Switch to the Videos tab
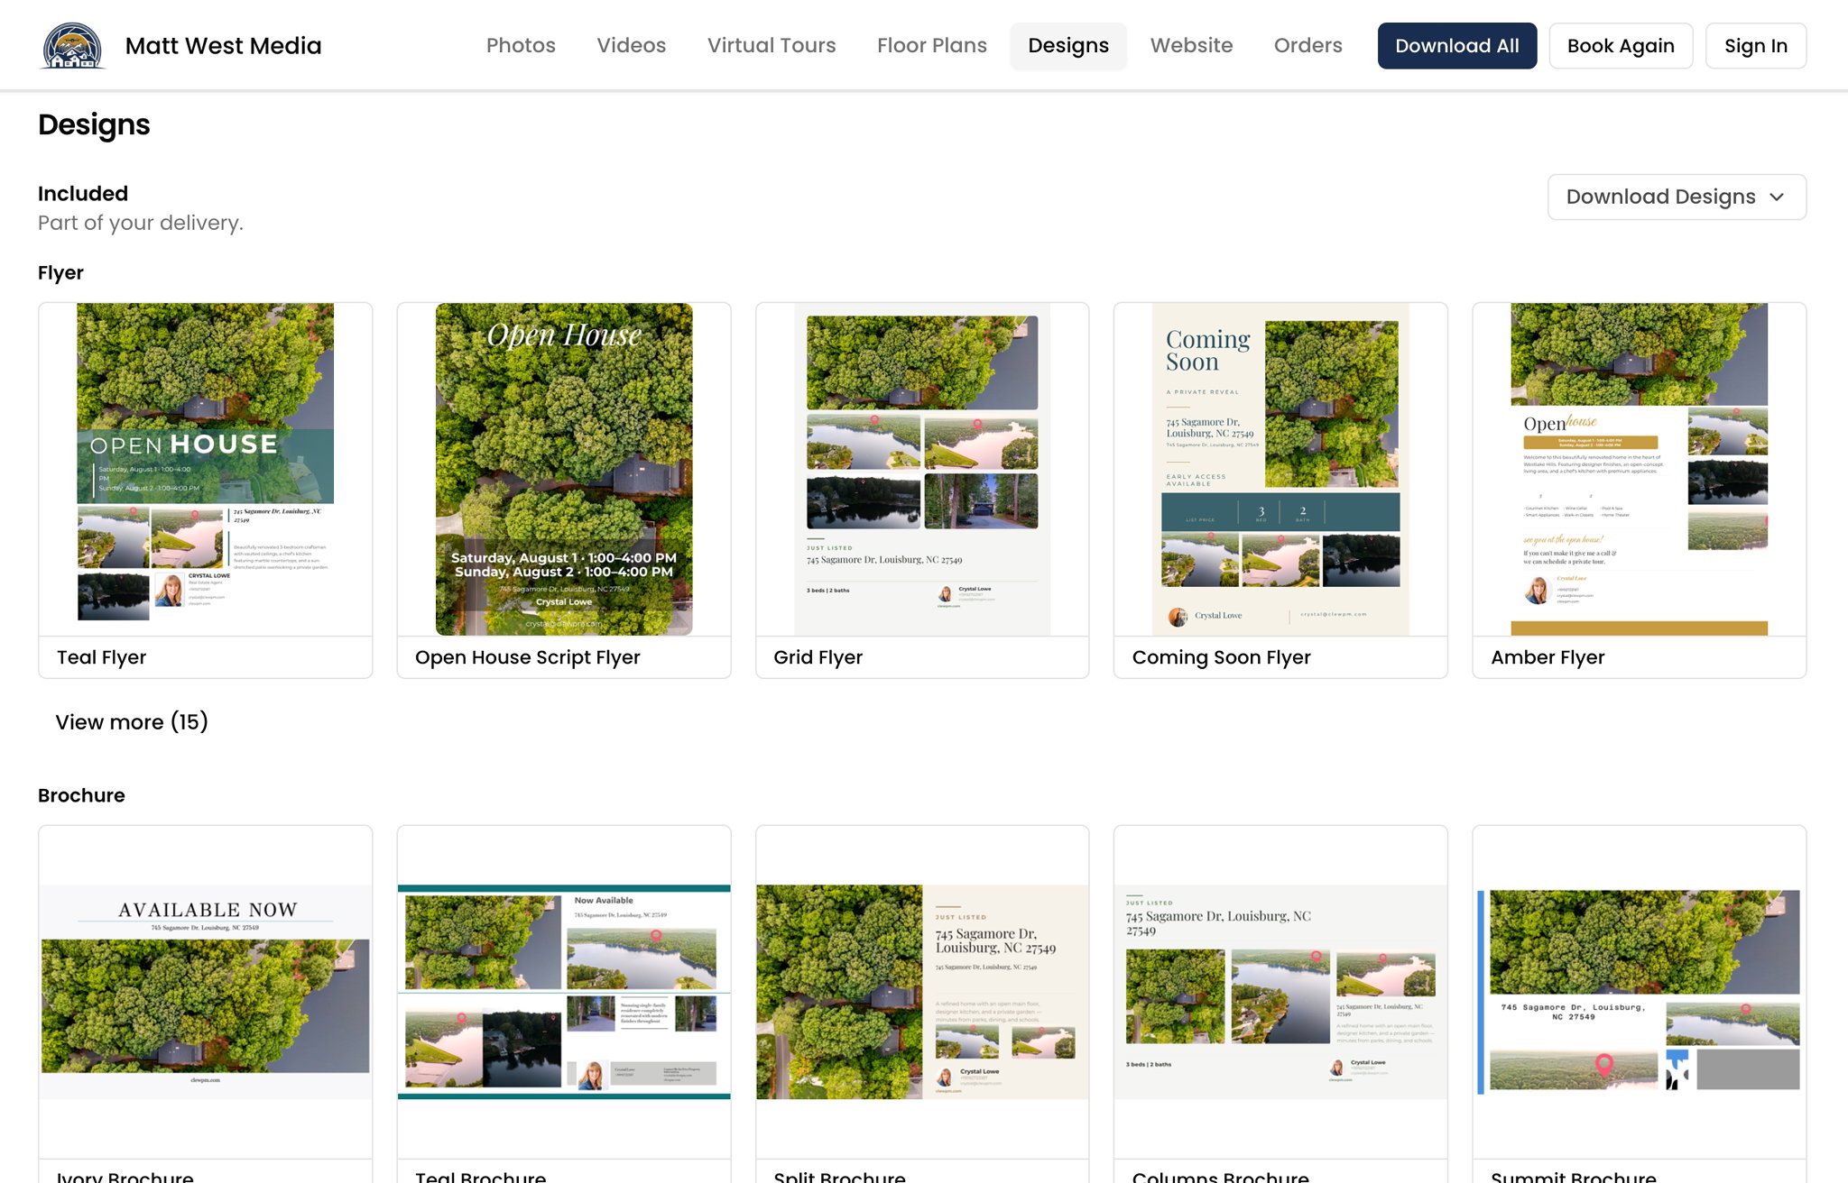Screen dimensions: 1848x1183 click(x=632, y=46)
